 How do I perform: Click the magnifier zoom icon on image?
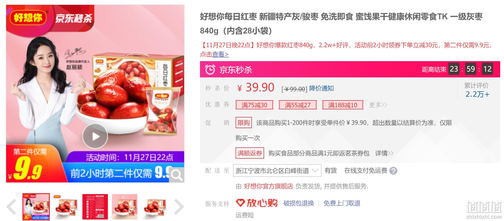pyautogui.click(x=177, y=175)
